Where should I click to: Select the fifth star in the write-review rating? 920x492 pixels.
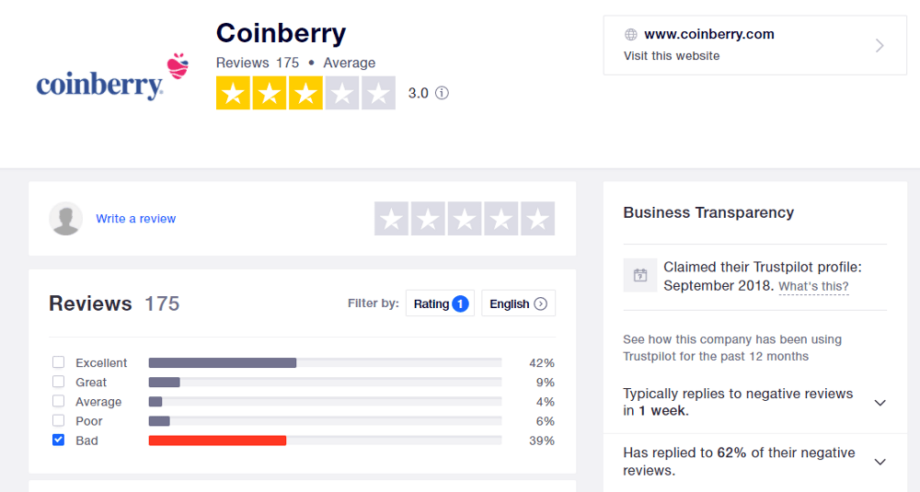pos(537,219)
